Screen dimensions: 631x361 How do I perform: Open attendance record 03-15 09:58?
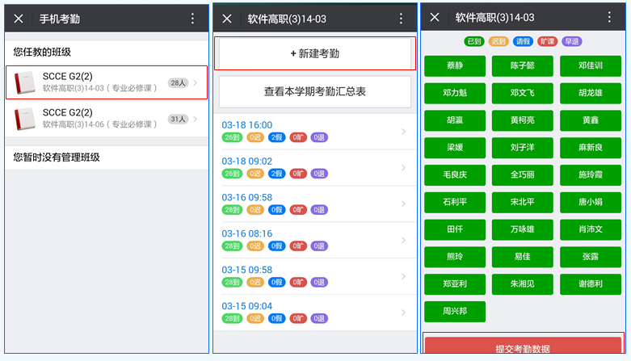[315, 276]
